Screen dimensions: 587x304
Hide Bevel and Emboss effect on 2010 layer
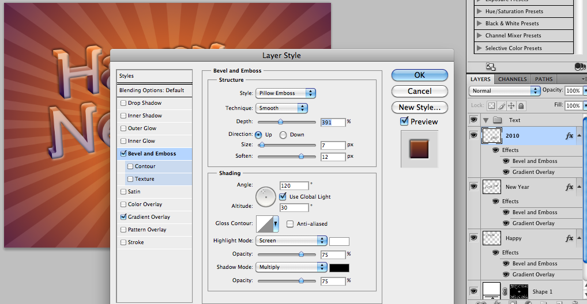(506, 161)
